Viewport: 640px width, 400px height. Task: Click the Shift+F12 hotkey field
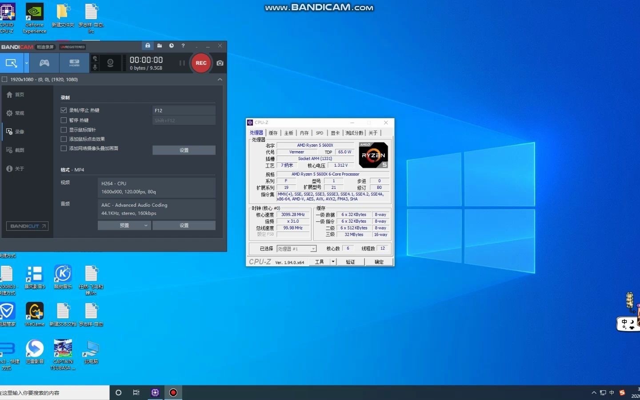(184, 120)
